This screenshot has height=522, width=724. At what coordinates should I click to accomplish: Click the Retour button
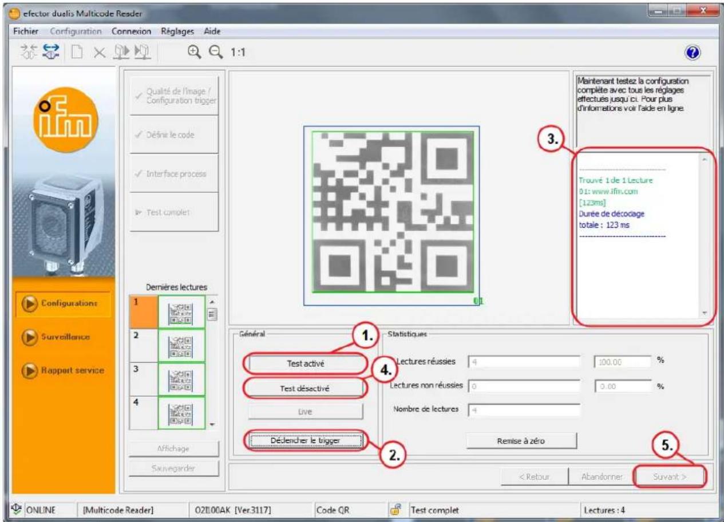[535, 476]
